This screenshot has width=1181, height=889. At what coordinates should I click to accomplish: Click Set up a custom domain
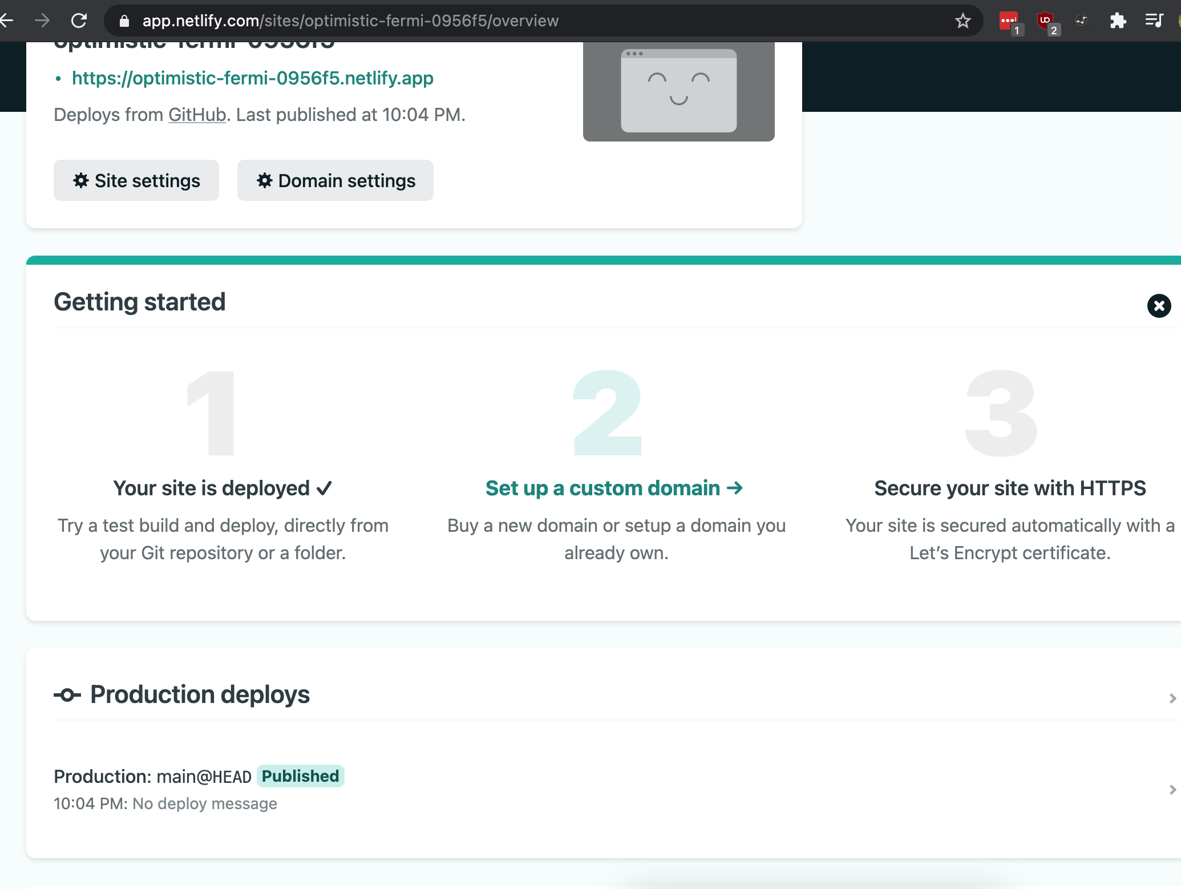[x=614, y=488]
